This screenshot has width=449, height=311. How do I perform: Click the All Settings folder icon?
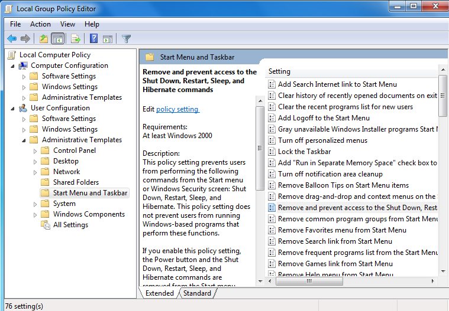[45, 225]
